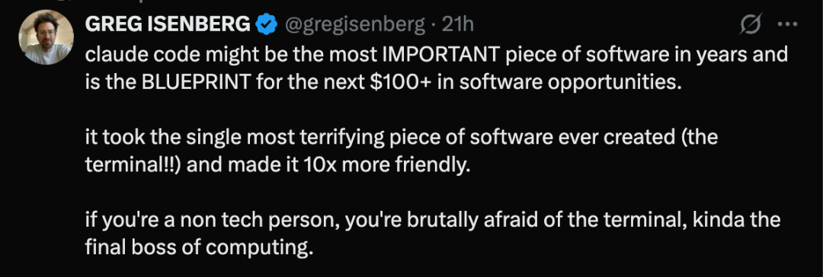Click the first paragraph starting 'claude code'
Image resolution: width=823 pixels, height=277 pixels.
[x=436, y=69]
